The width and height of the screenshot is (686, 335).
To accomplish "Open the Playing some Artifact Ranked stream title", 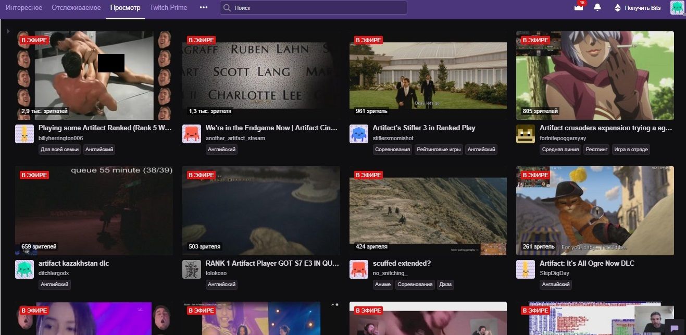I will (x=105, y=128).
